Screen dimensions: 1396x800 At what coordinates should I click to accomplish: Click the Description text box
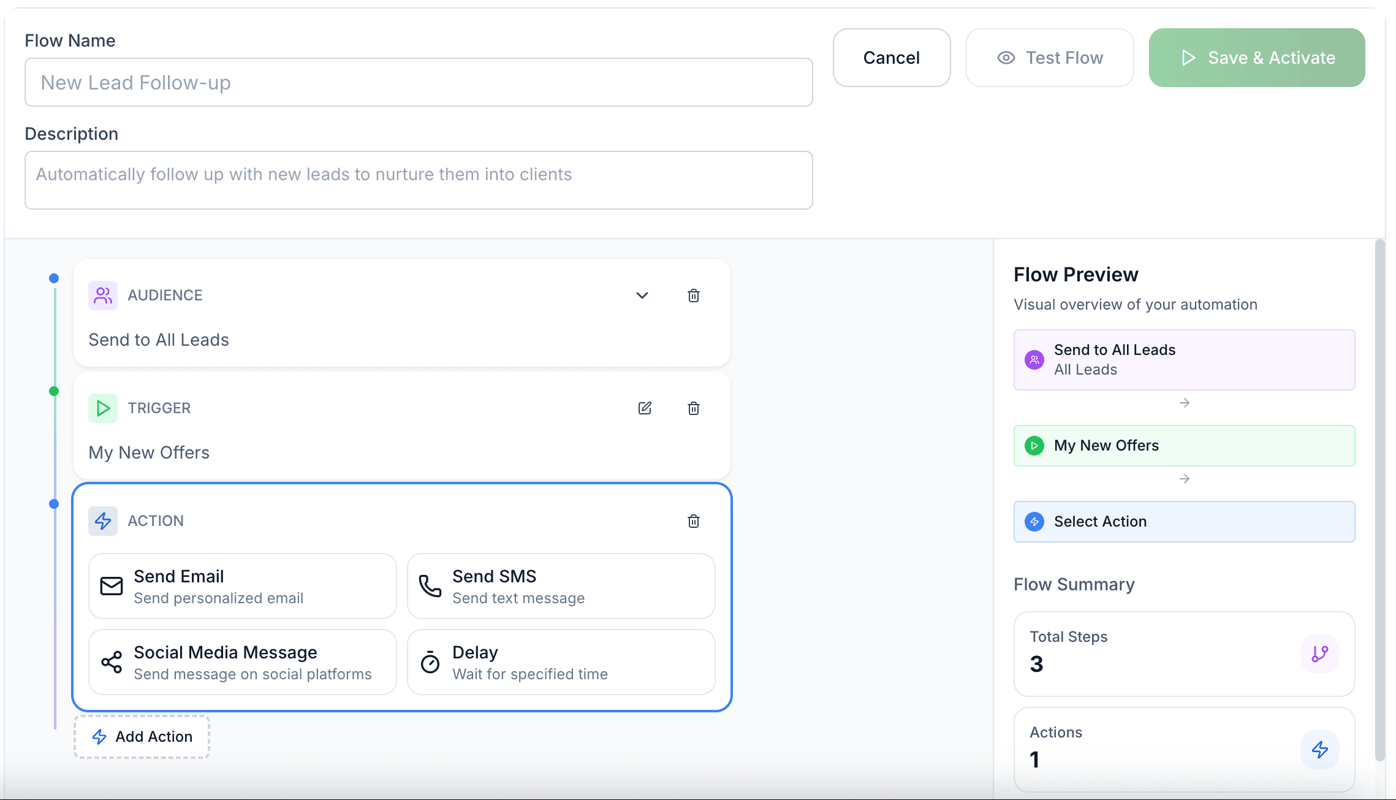click(x=419, y=180)
